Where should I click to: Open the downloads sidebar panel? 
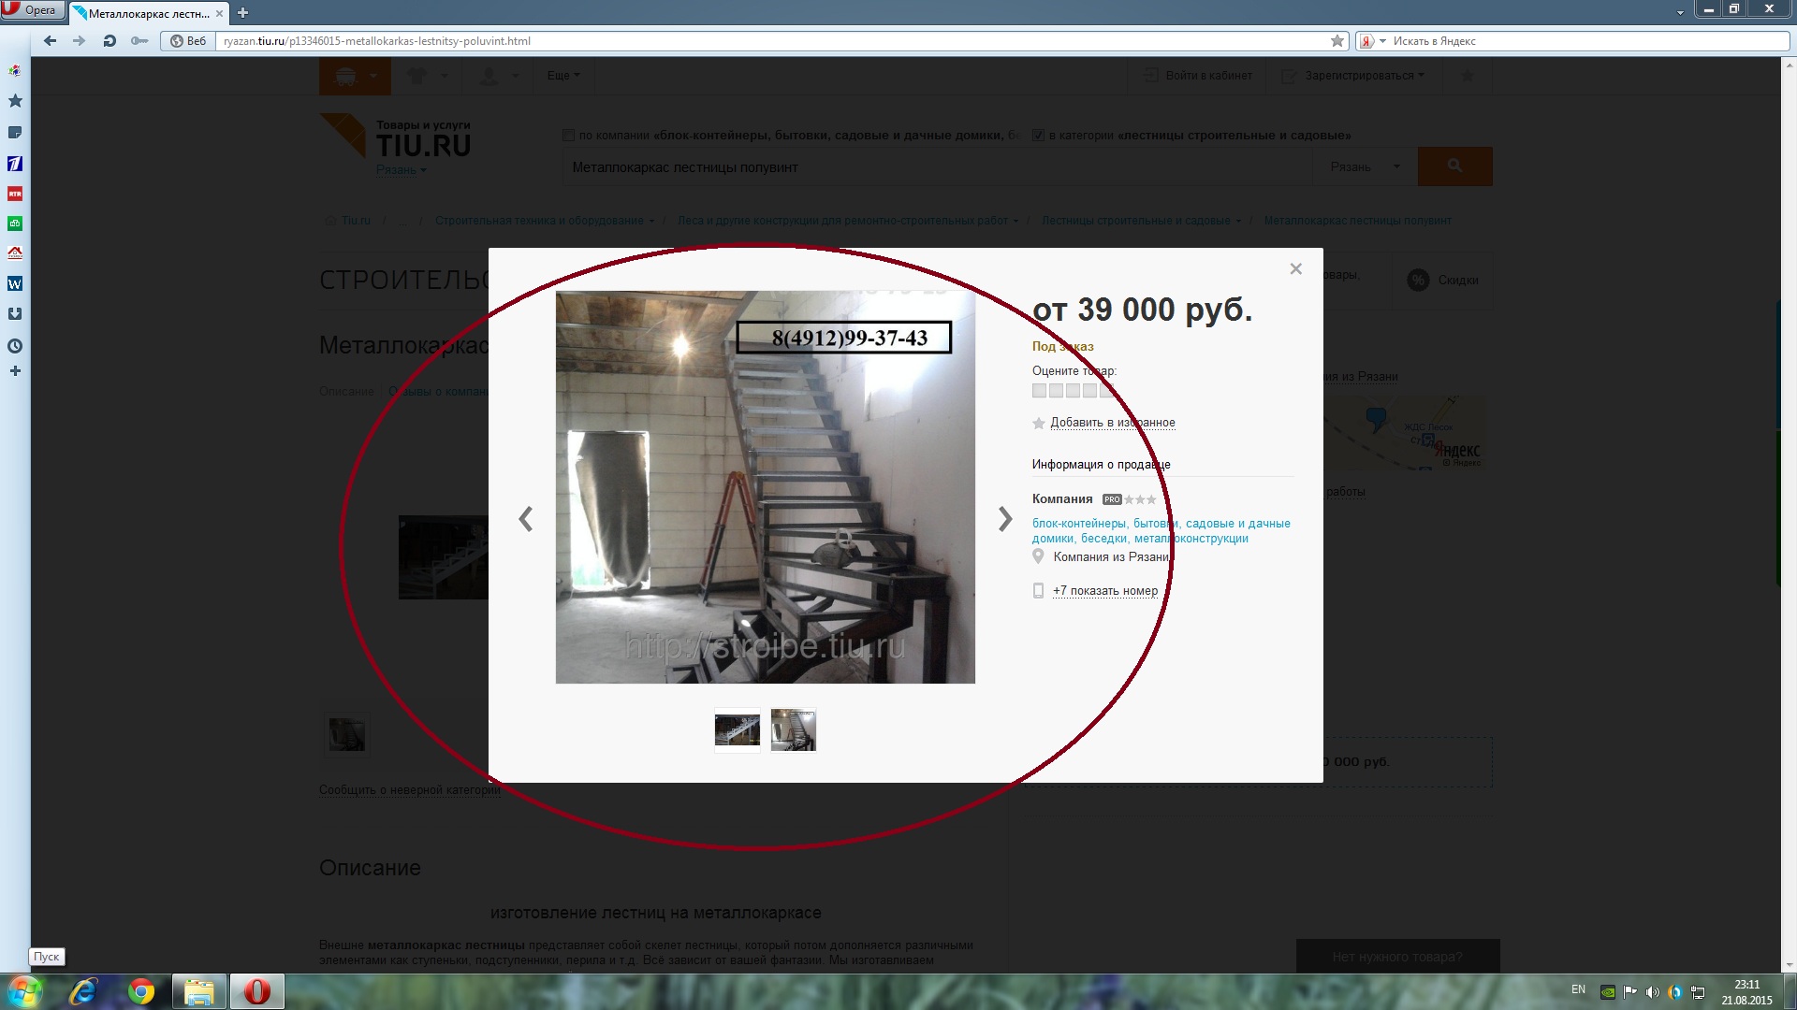click(15, 314)
